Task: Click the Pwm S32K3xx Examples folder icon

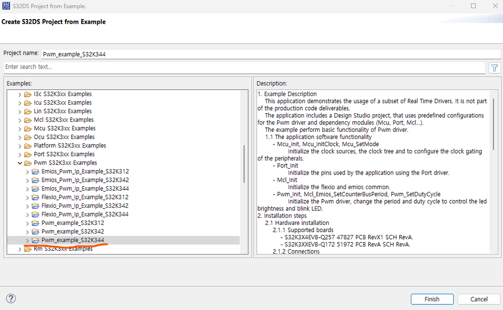Action: [28, 163]
